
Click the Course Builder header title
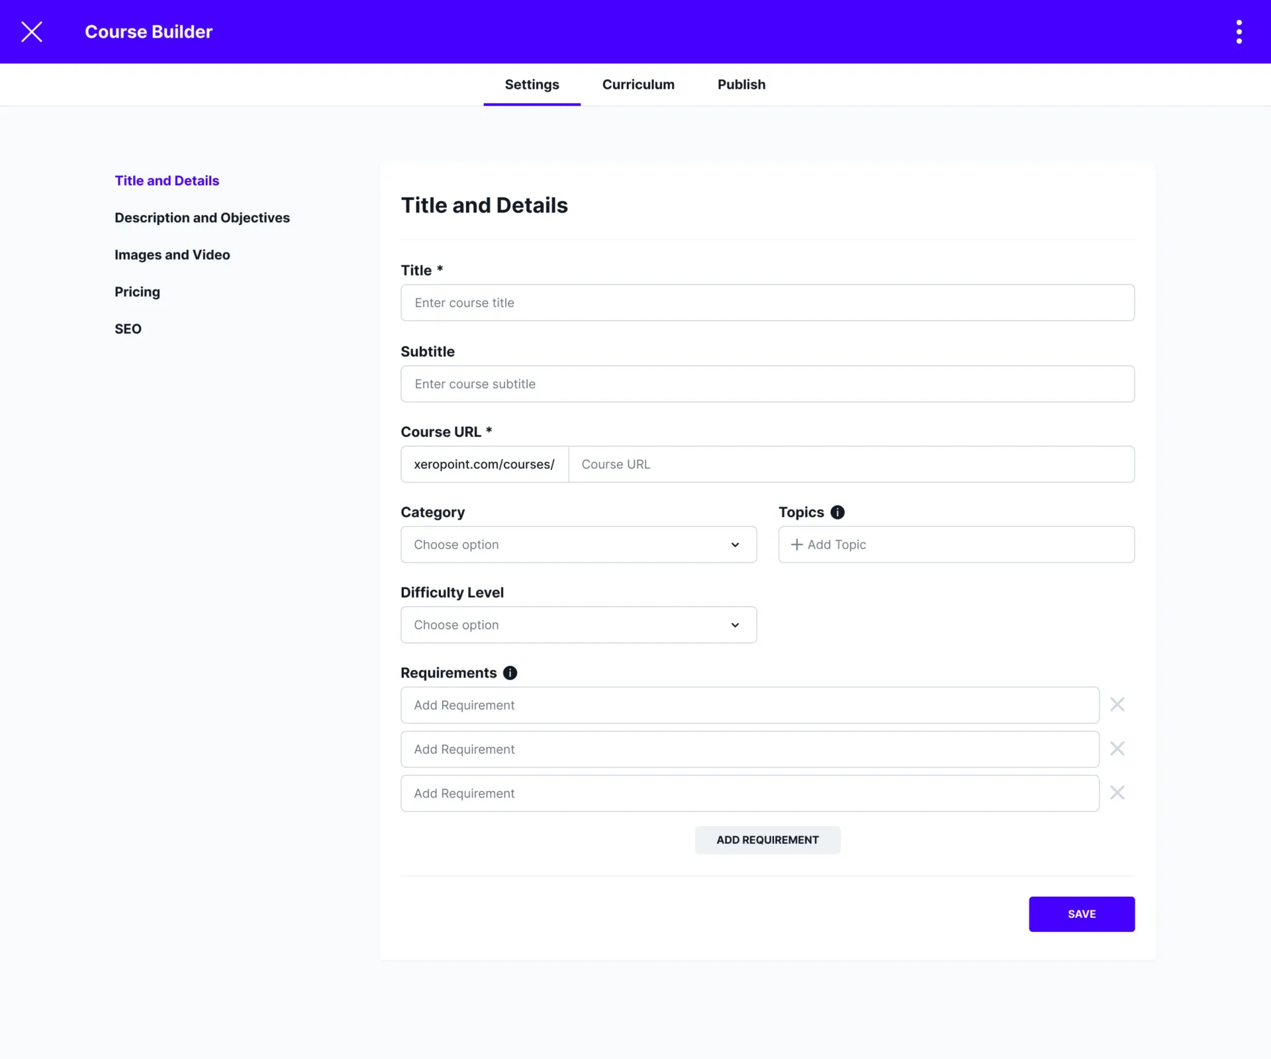point(148,32)
